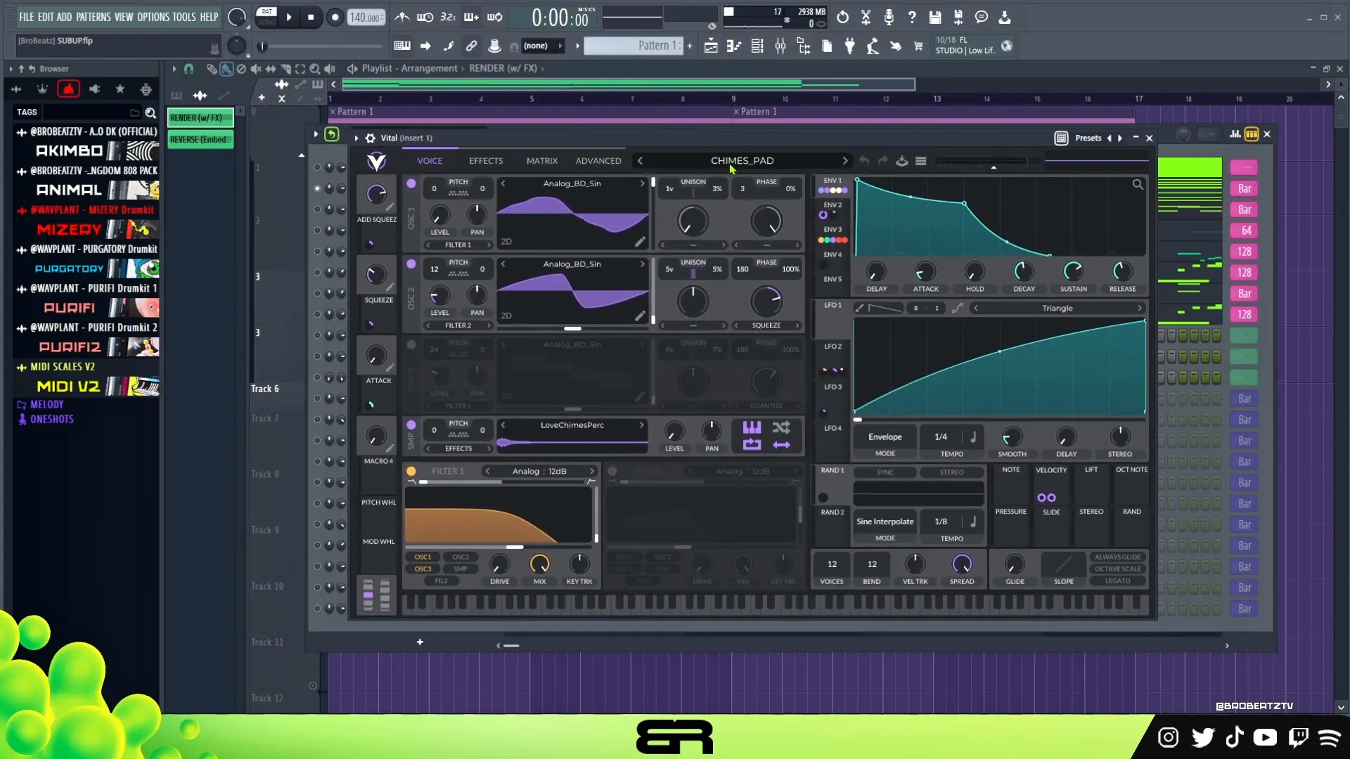Open the channel rack view icon
The height and width of the screenshot is (759, 1350).
[x=757, y=46]
